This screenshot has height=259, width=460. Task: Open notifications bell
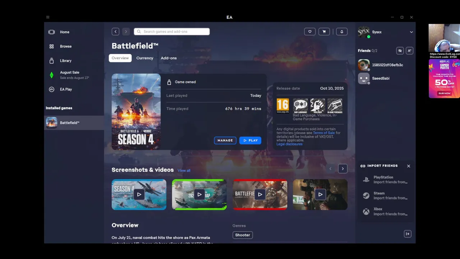[342, 32]
